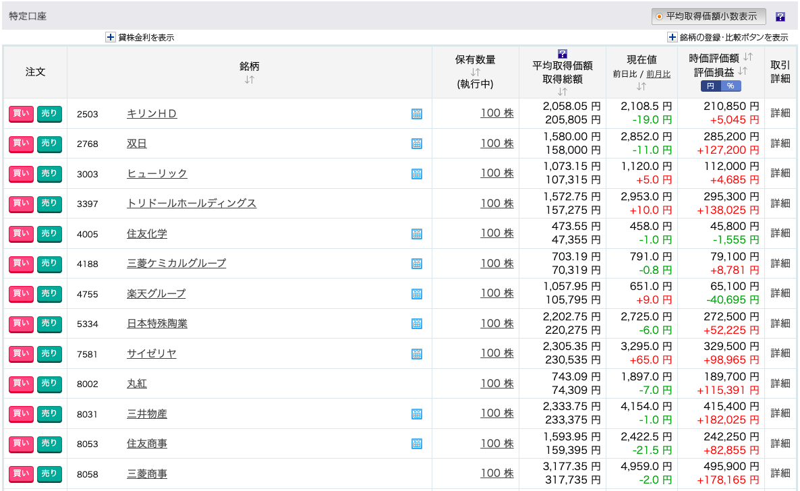Screen dimensions: 800x491
Task: Open the calendar icon for 三菱ケミカルグループ
Action: click(x=417, y=264)
